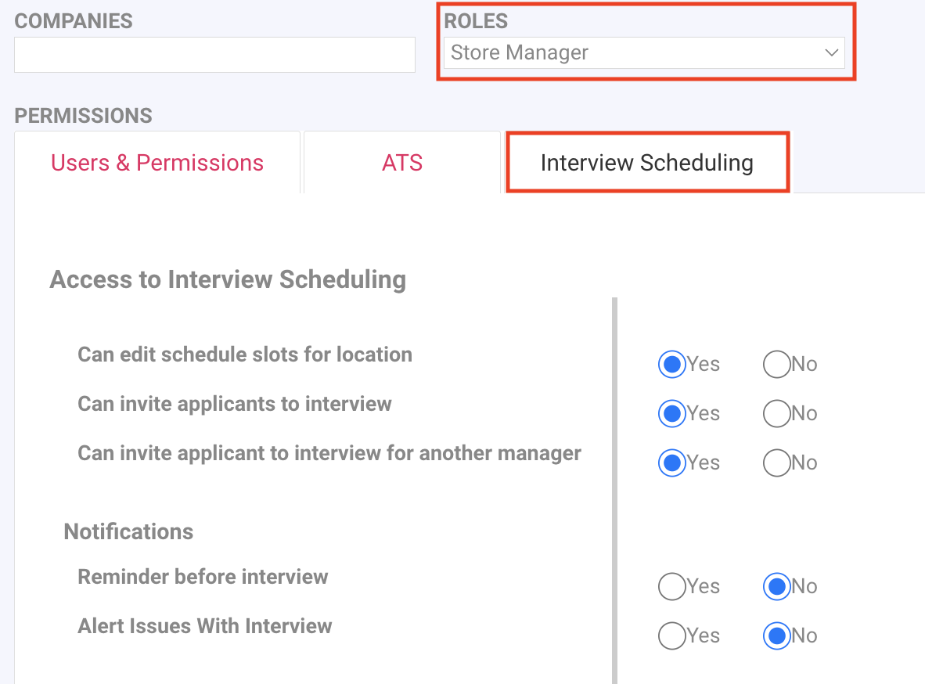Screen dimensions: 925x684
Task: Open the ATS tab
Action: click(x=402, y=163)
